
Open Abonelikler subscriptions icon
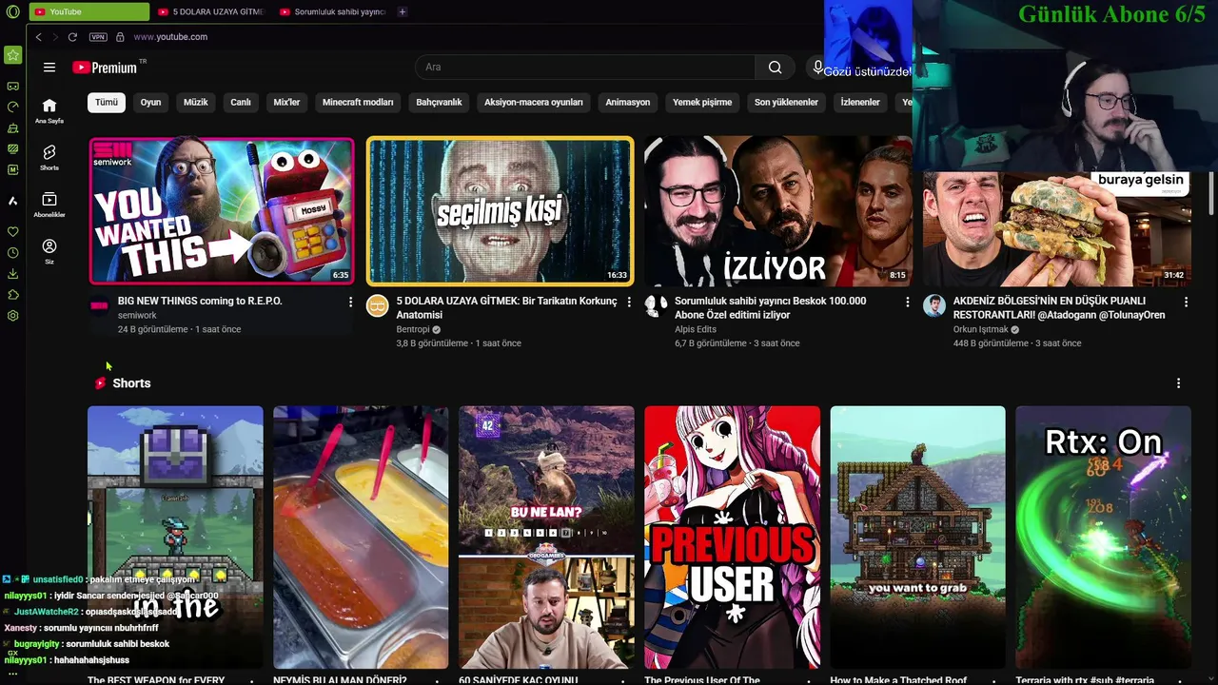49,205
